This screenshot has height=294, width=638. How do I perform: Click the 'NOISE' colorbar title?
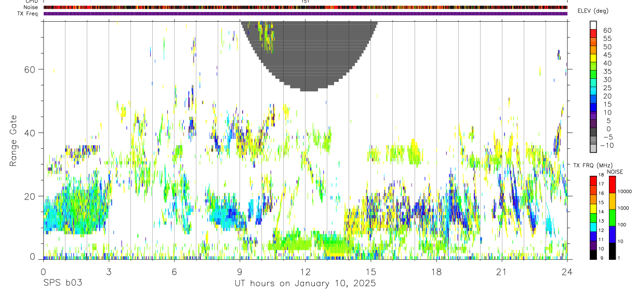pyautogui.click(x=615, y=172)
